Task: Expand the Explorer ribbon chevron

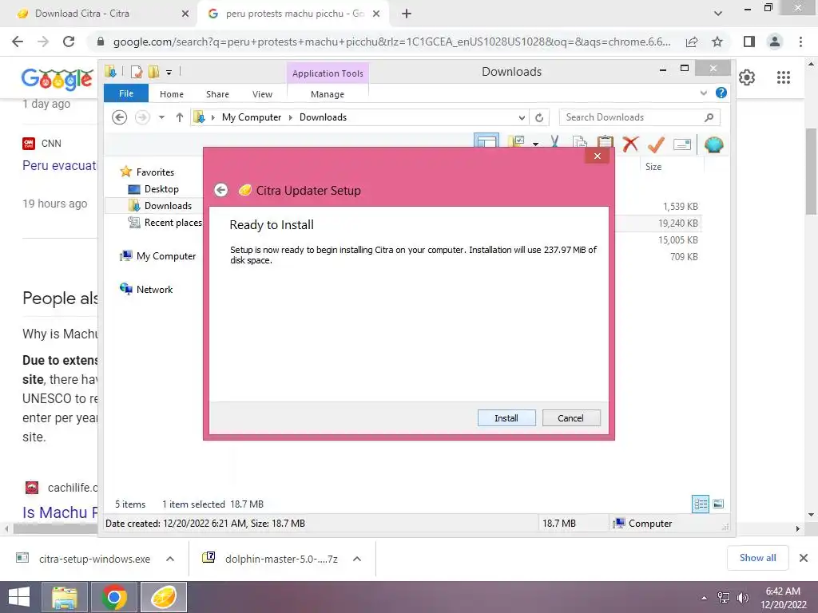Action: [703, 93]
